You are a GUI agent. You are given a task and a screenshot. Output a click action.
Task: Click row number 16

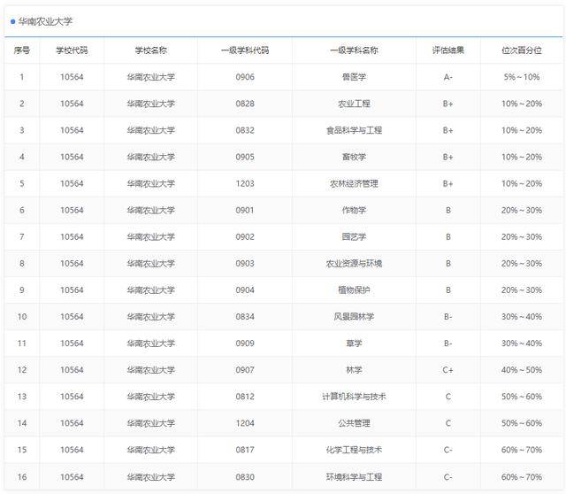22,477
